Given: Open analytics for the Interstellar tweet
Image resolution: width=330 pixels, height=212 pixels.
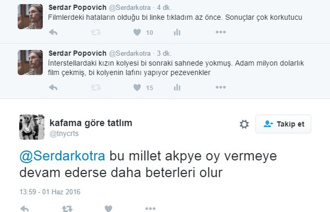Looking at the screenshot, I should (x=177, y=87).
